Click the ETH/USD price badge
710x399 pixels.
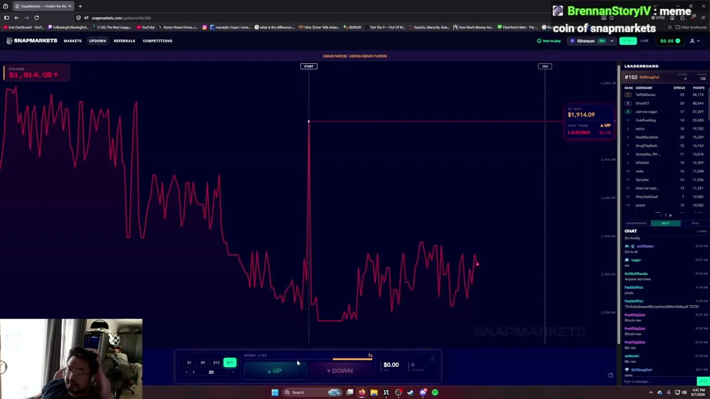pyautogui.click(x=37, y=73)
